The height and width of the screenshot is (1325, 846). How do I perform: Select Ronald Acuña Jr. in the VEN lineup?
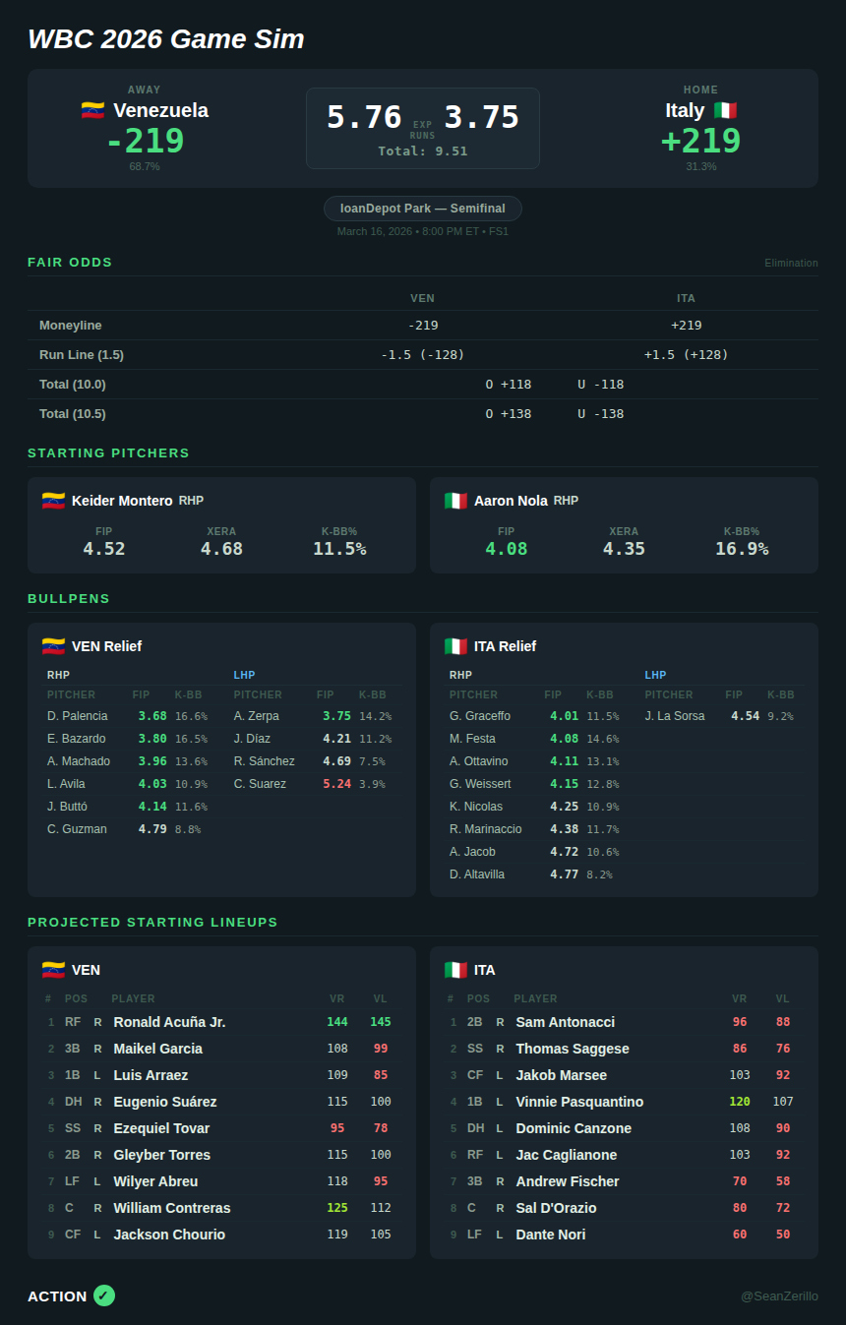pos(169,1022)
